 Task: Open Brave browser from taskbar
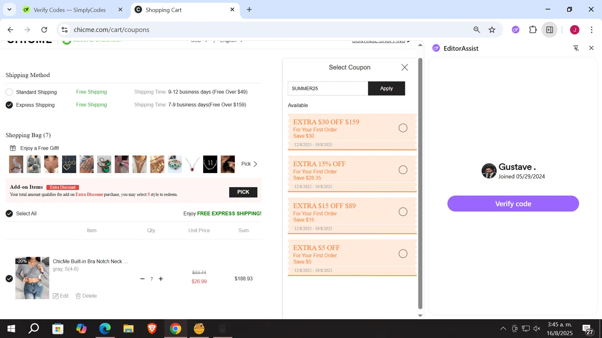pos(152,329)
